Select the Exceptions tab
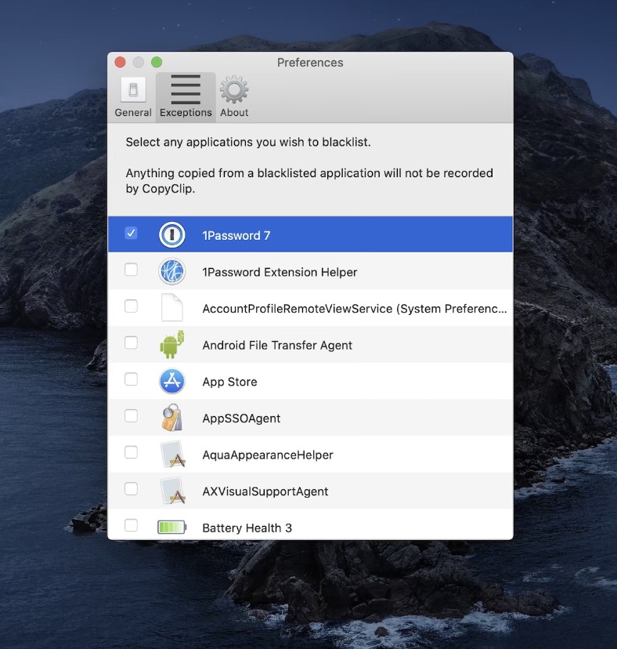 click(x=186, y=97)
